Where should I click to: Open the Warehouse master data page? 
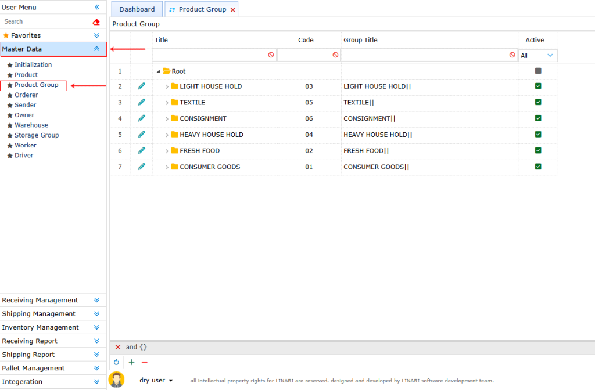pos(32,125)
